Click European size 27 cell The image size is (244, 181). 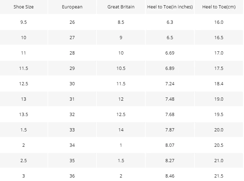tap(72, 38)
